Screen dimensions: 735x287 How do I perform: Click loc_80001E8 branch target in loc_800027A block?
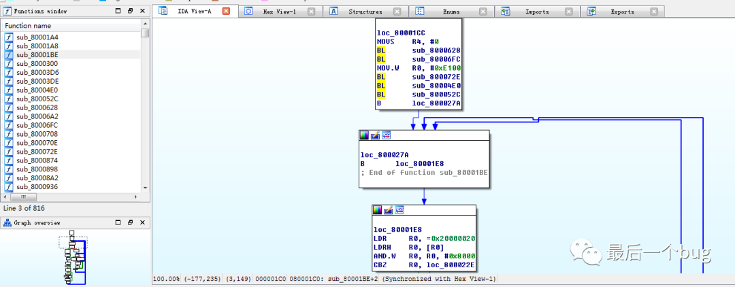pyautogui.click(x=420, y=163)
